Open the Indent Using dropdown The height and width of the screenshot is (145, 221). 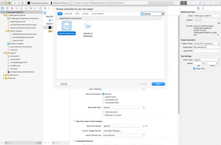click(x=206, y=60)
